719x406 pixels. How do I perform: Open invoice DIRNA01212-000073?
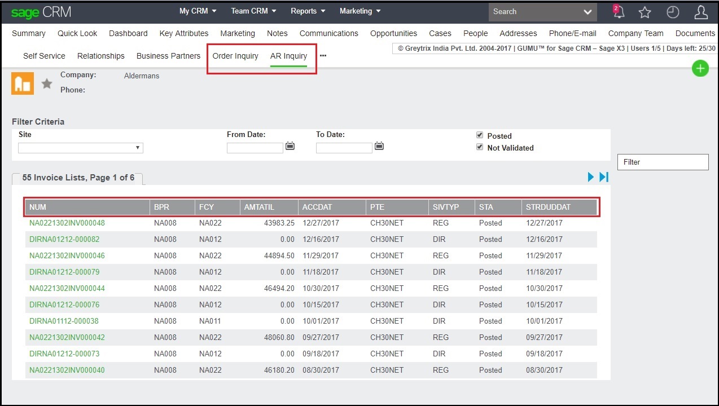click(x=64, y=354)
